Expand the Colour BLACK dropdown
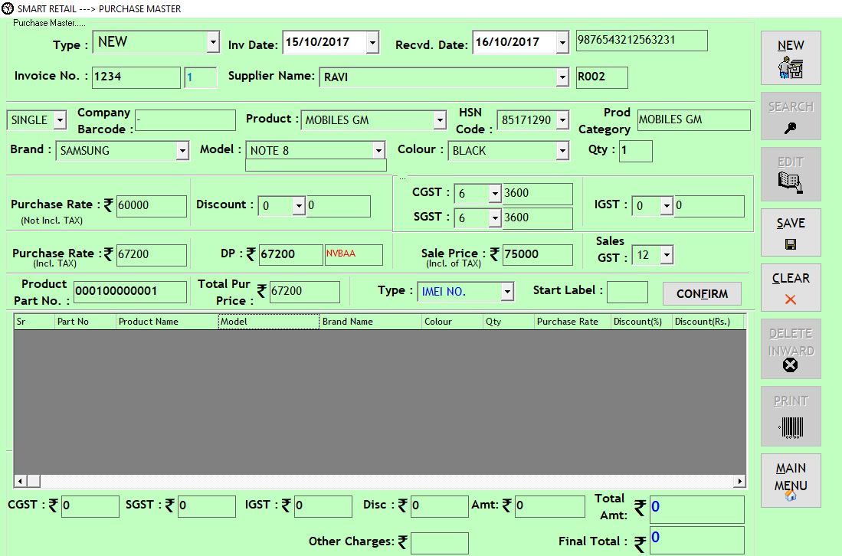Image resolution: width=842 pixels, height=556 pixels. pyautogui.click(x=562, y=151)
